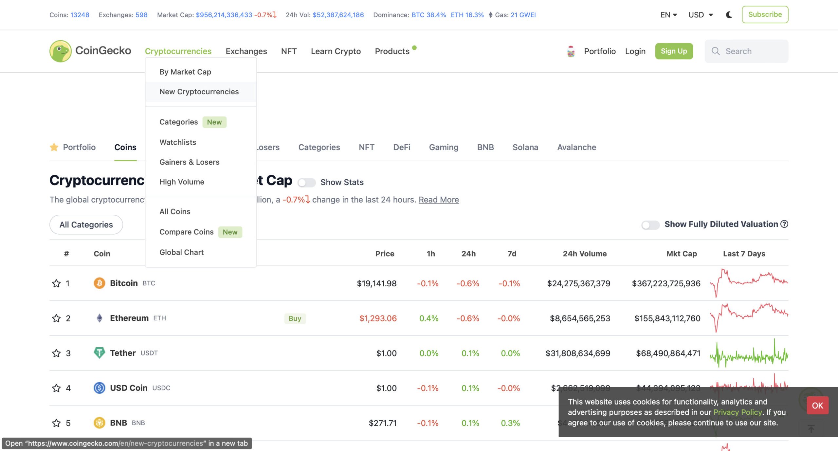The image size is (838, 451).
Task: Click the Search input field
Action: point(746,51)
